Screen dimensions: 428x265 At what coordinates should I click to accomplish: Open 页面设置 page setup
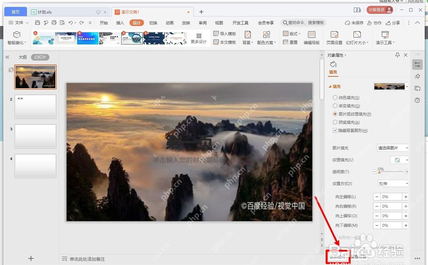coord(334,38)
